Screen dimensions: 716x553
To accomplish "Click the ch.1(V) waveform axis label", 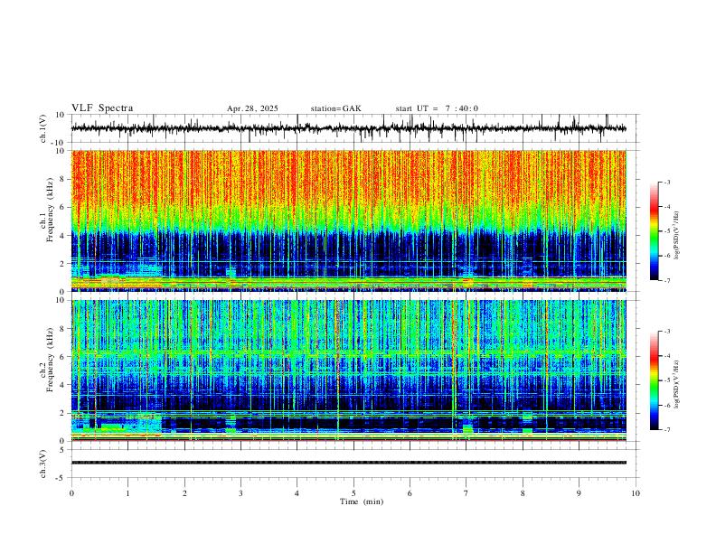I will coord(43,128).
